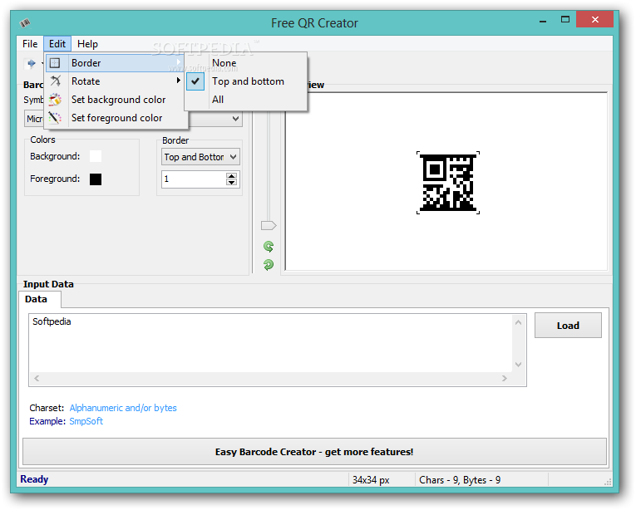Viewport: 636px width, 510px height.
Task: Select All border option
Action: pyautogui.click(x=246, y=100)
